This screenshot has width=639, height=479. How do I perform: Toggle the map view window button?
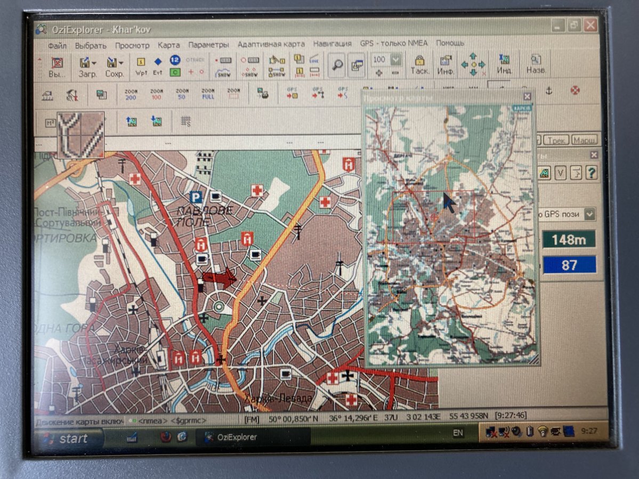pos(357,65)
